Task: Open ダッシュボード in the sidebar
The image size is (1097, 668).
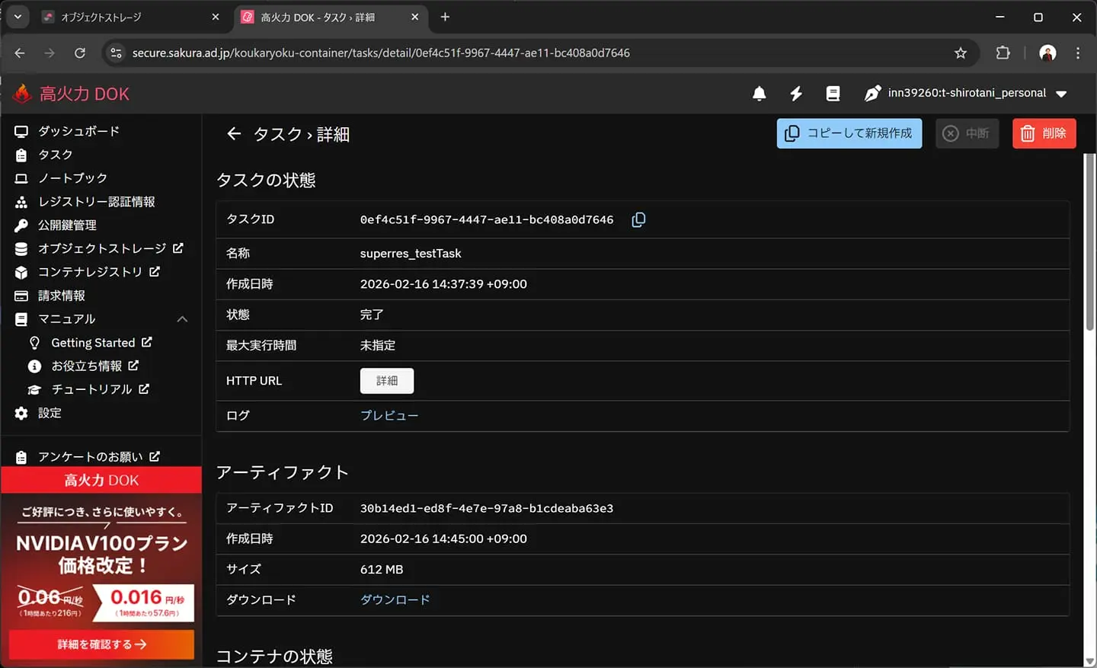Action: pyautogui.click(x=78, y=131)
